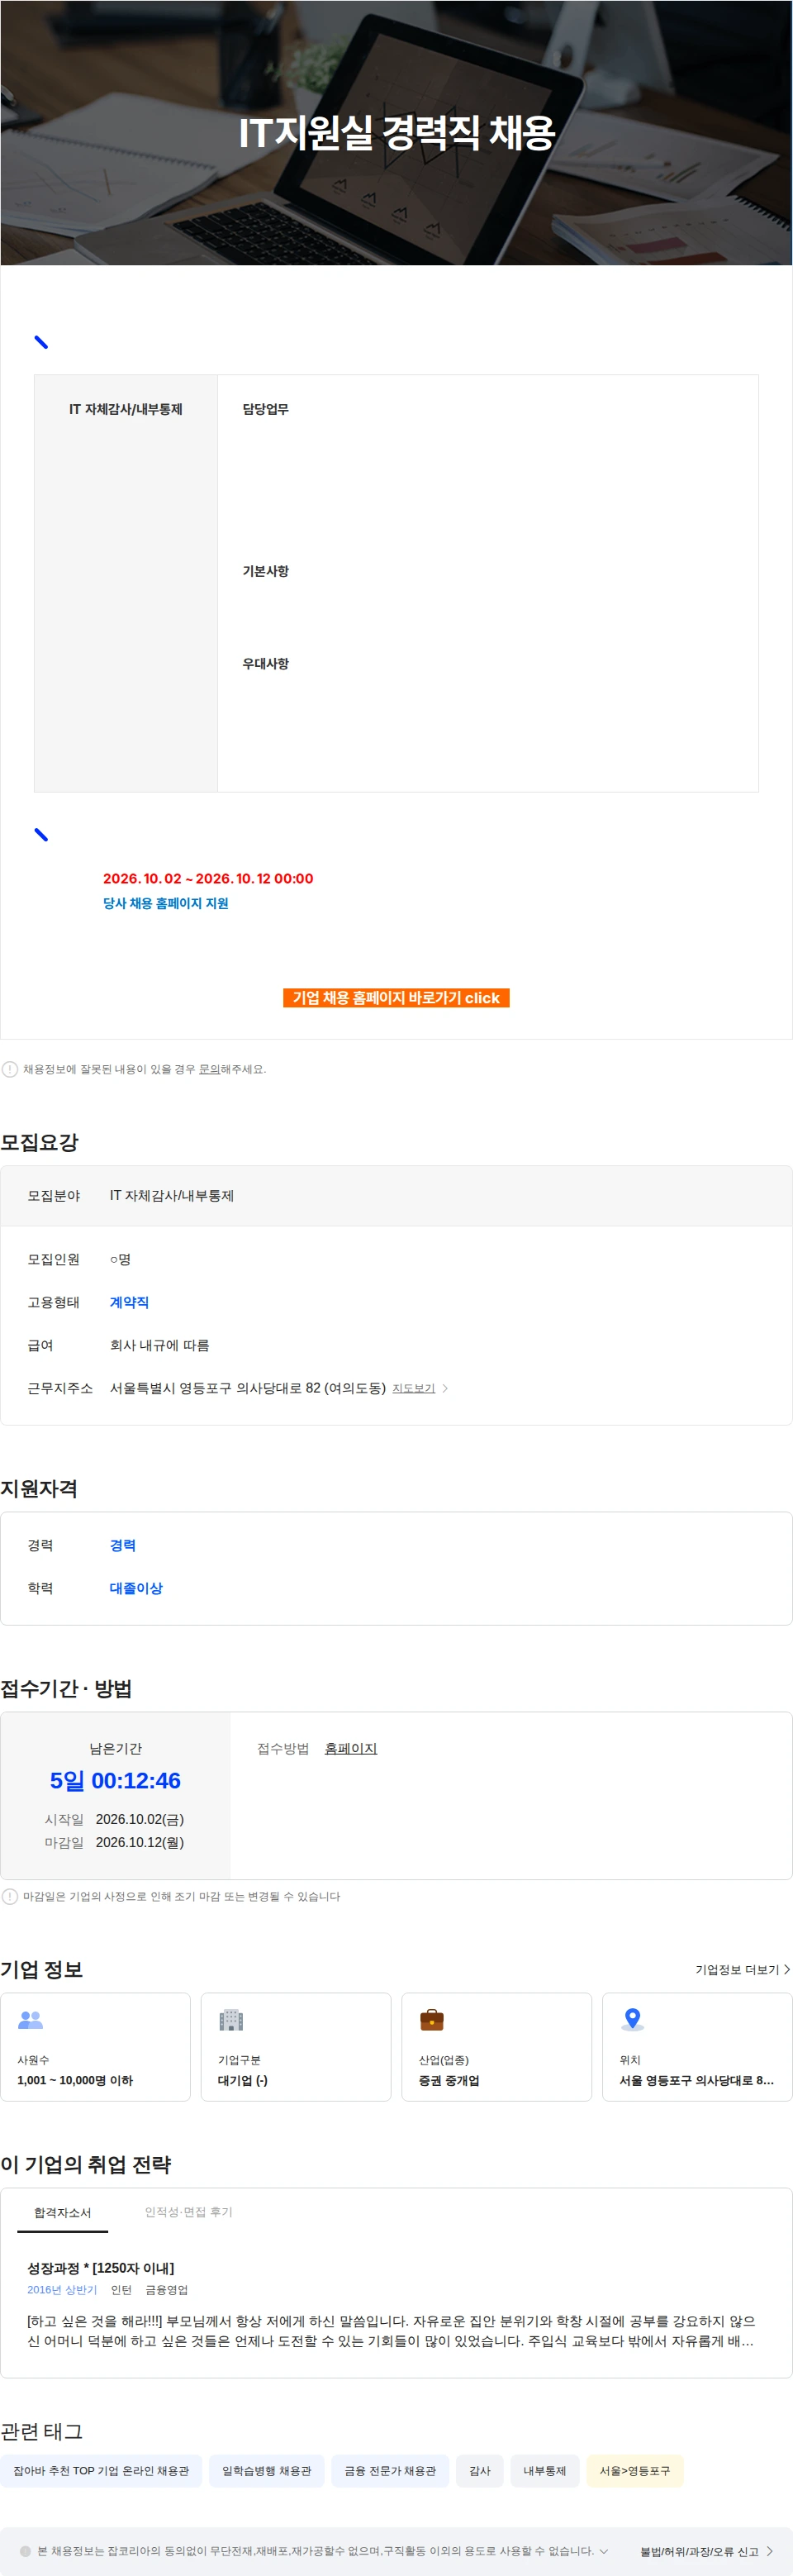Click the 서울특별시 영등포구 의사당대로 82 address
This screenshot has width=793, height=2576.
point(247,1388)
